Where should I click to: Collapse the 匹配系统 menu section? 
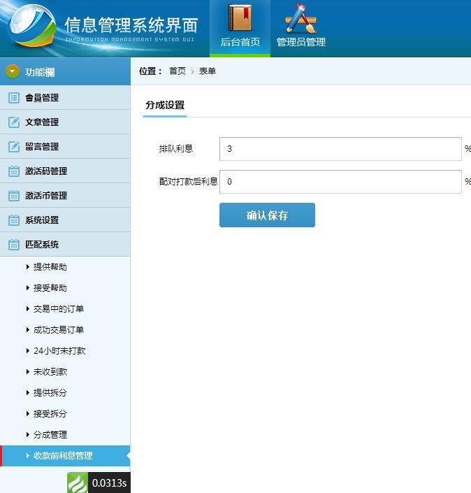tap(65, 244)
